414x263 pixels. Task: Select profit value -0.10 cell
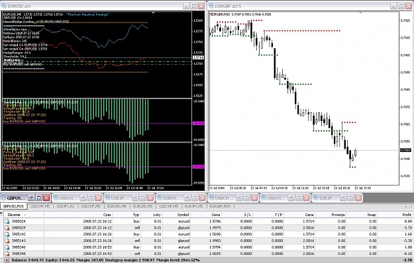click(x=407, y=254)
